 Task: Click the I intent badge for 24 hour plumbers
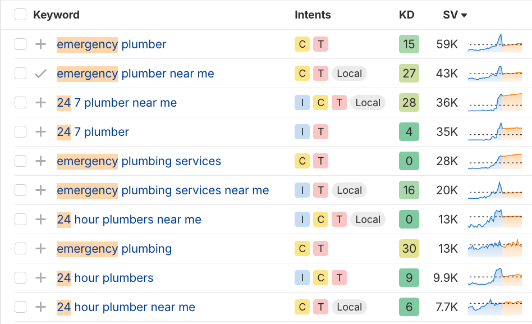[x=302, y=277]
